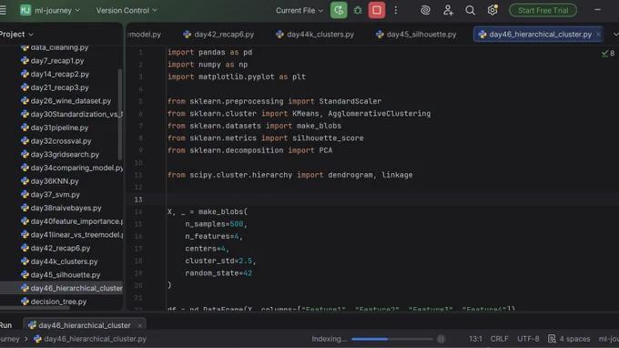The height and width of the screenshot is (348, 619).
Task: Open day14_recap2.py in the project tree
Action: click(59, 75)
